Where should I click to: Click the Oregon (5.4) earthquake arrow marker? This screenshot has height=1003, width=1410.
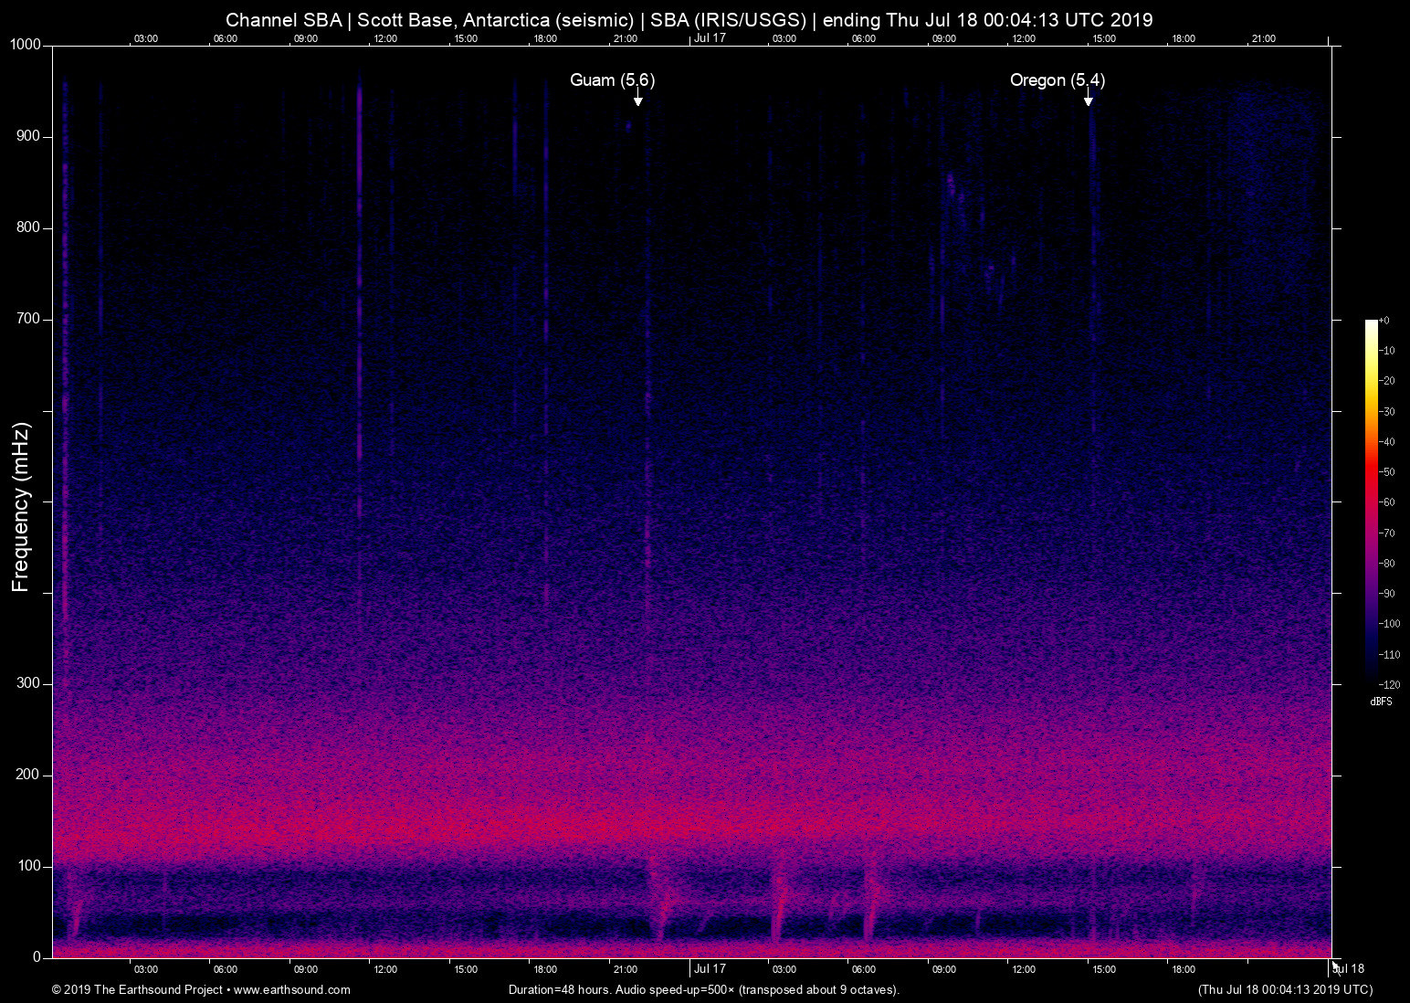coord(1089,100)
